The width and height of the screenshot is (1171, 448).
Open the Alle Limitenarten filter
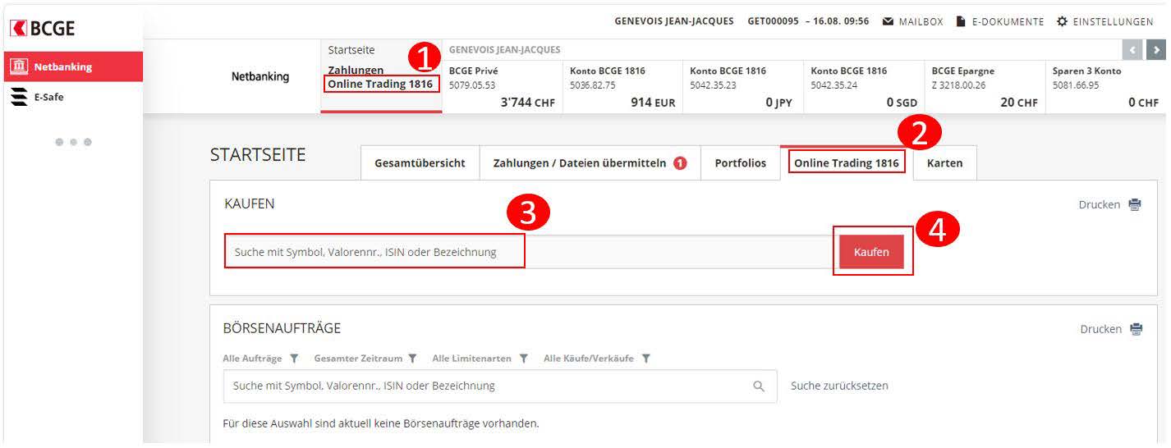pyautogui.click(x=480, y=359)
